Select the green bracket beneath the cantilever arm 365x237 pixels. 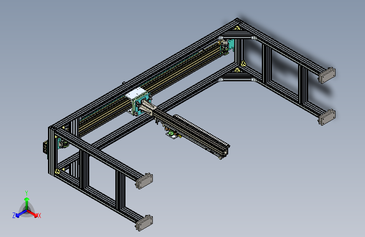[x=171, y=133]
